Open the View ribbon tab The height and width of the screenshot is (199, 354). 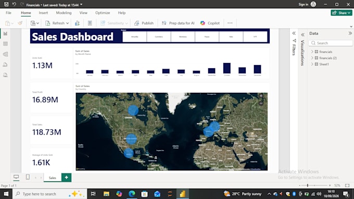pos(83,13)
